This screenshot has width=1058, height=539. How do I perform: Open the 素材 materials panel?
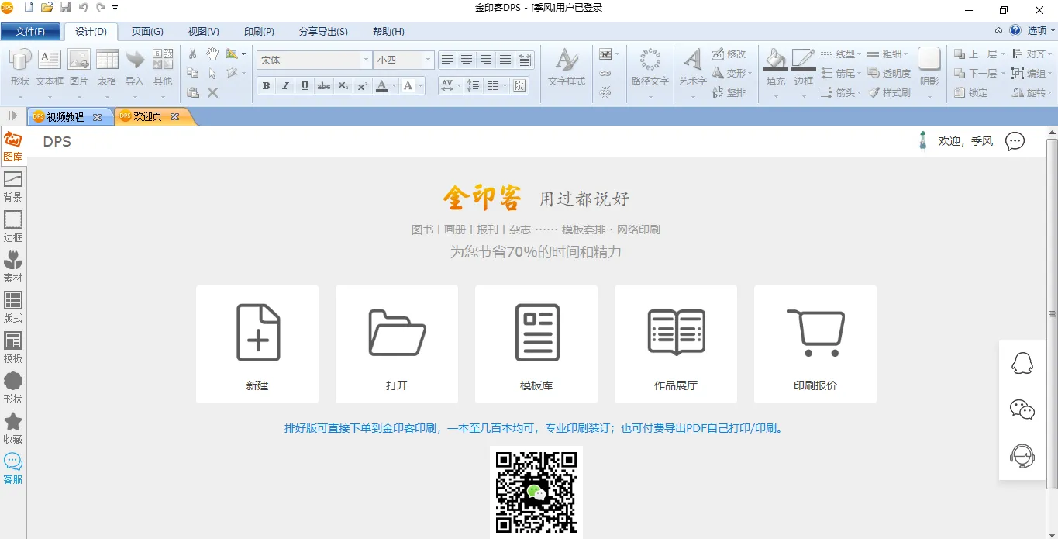[x=13, y=267]
